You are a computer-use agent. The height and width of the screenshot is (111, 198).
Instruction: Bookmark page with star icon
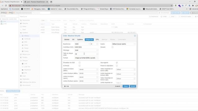point(171,6)
